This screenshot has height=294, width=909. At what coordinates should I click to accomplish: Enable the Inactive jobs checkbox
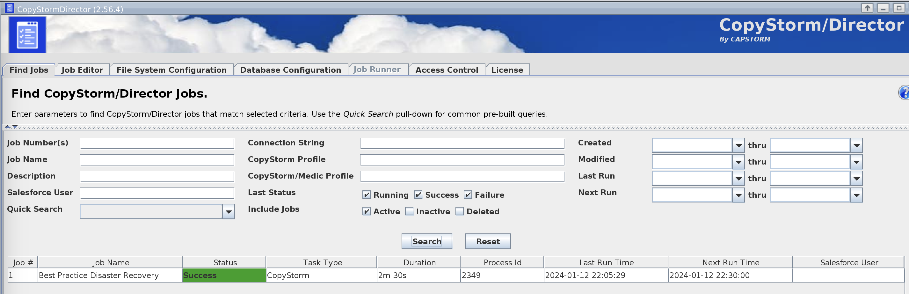click(409, 211)
